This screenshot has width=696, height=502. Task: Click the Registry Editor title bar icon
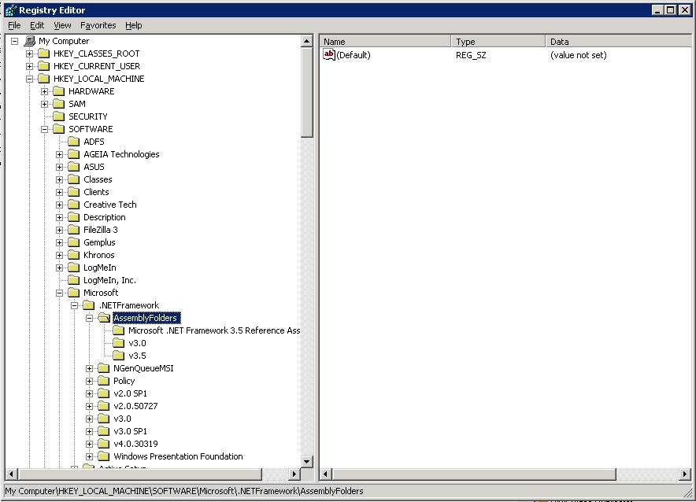pos(10,10)
